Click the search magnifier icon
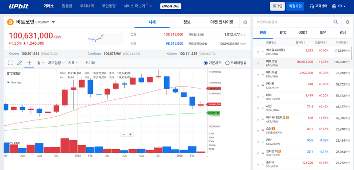Viewport: 354px width, 170px height. (336, 22)
